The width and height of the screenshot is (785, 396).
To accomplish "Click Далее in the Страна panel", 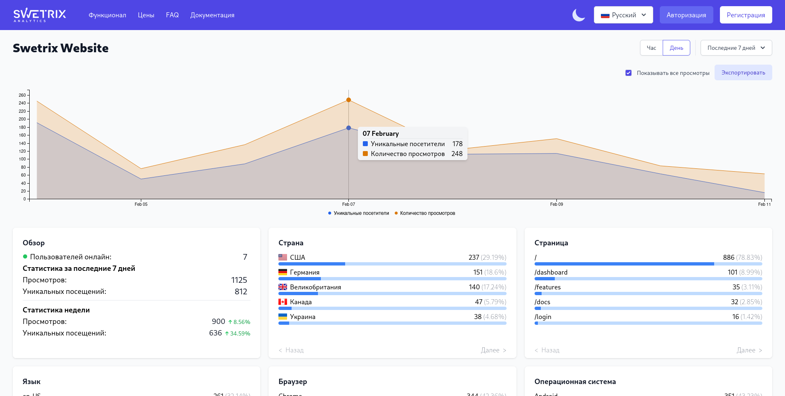I will click(x=493, y=350).
